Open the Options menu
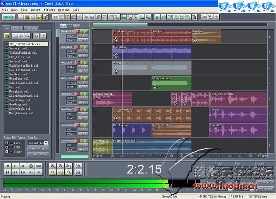This screenshot has width=276, height=199. point(63,10)
